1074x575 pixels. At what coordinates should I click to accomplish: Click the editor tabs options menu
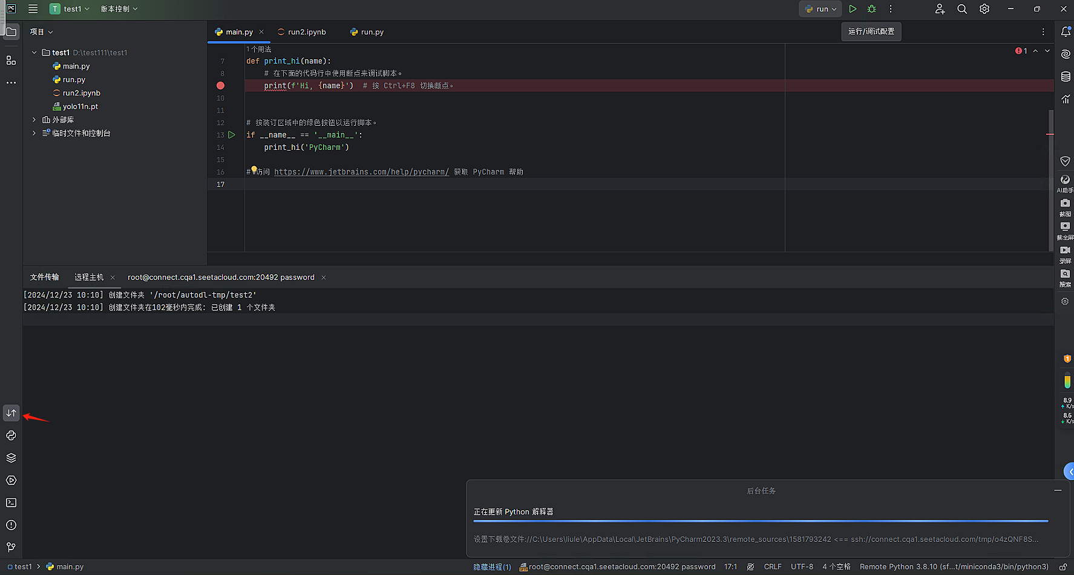(1043, 31)
